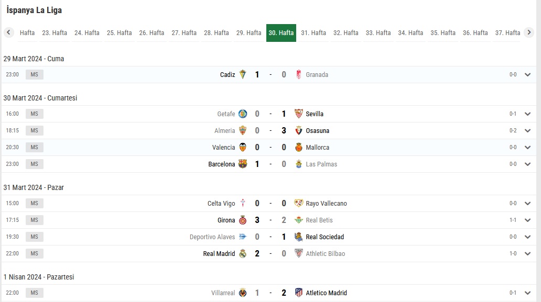Viewport: 541px width, 302px height.
Task: Click the Barcelona crest icon
Action: 243,164
